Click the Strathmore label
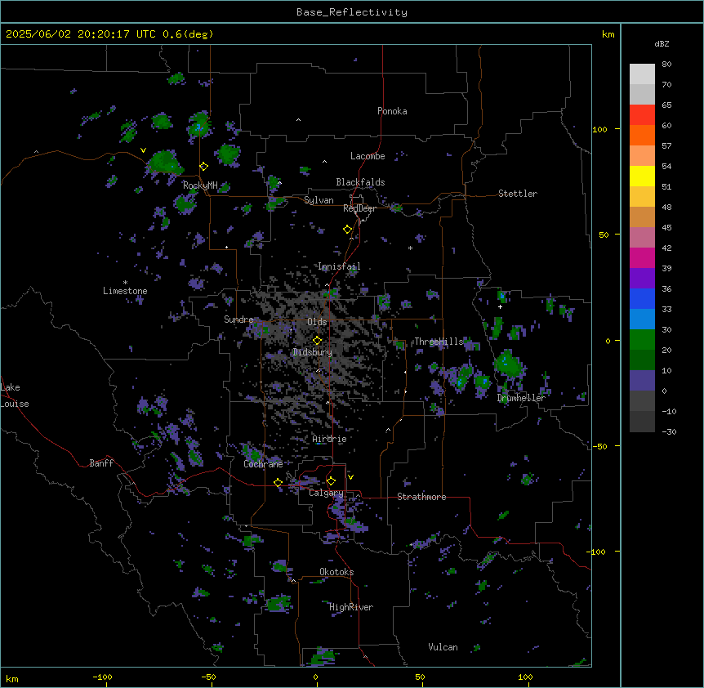This screenshot has height=688, width=704. (x=421, y=497)
